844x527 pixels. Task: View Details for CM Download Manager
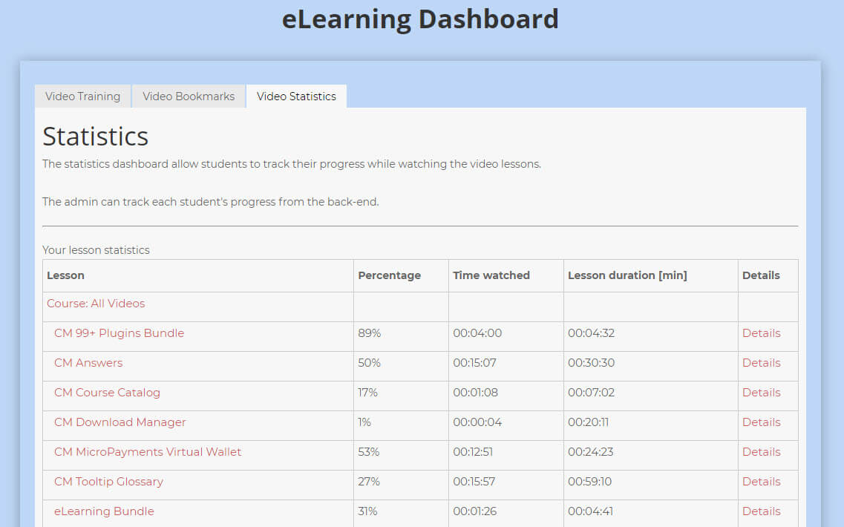click(x=762, y=422)
